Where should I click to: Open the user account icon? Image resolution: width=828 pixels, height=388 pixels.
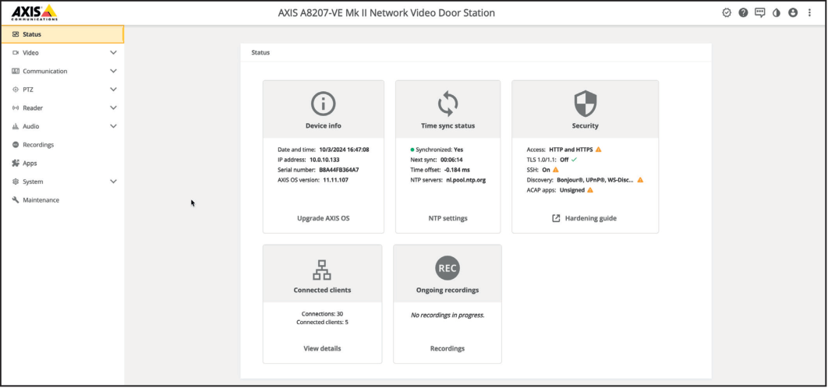pyautogui.click(x=793, y=12)
